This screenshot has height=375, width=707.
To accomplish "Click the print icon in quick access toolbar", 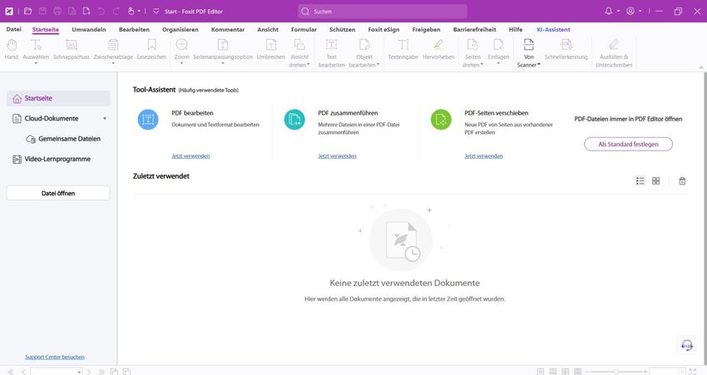I will coord(57,12).
